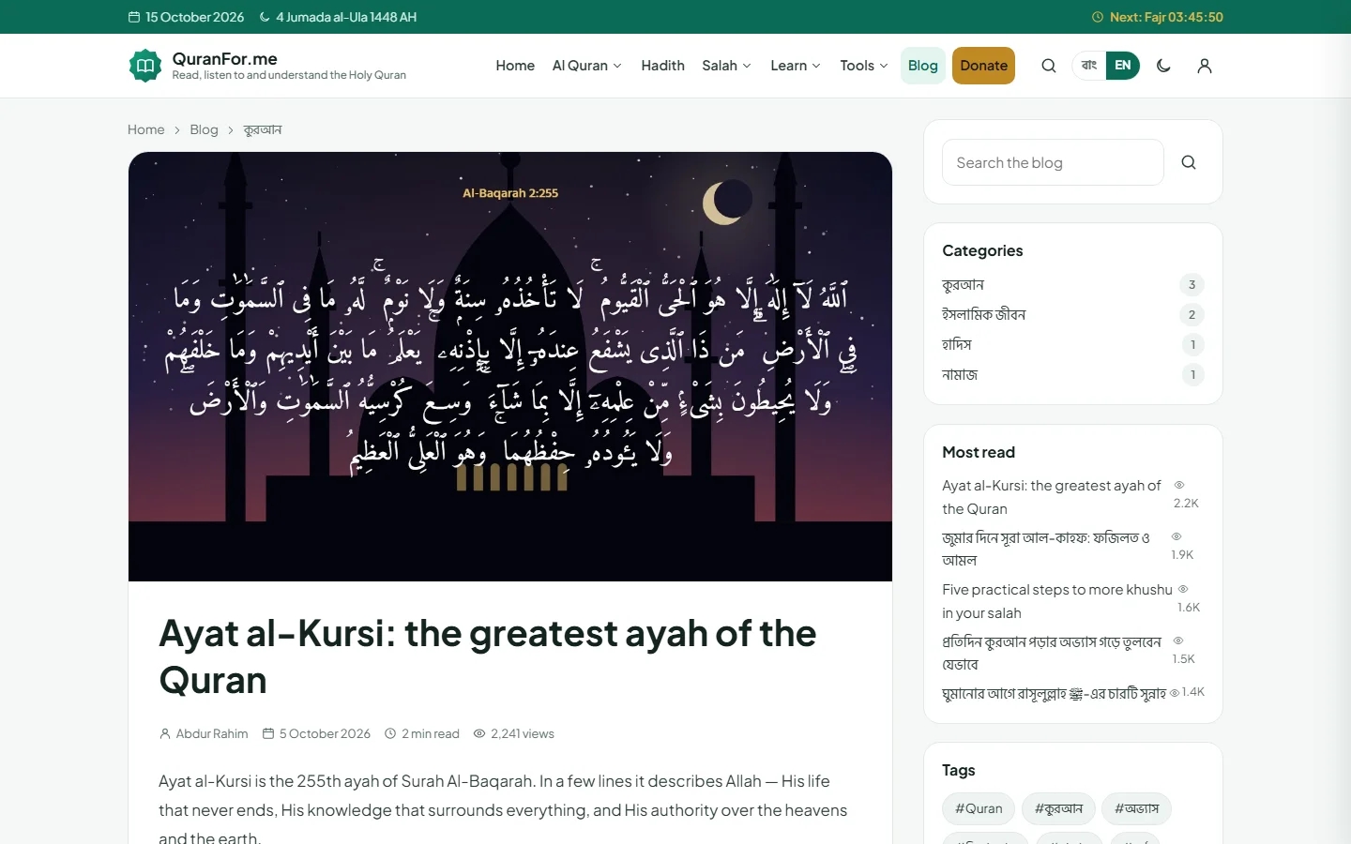Click the eye icon beside 2,241 views
The height and width of the screenshot is (844, 1351).
point(479,733)
